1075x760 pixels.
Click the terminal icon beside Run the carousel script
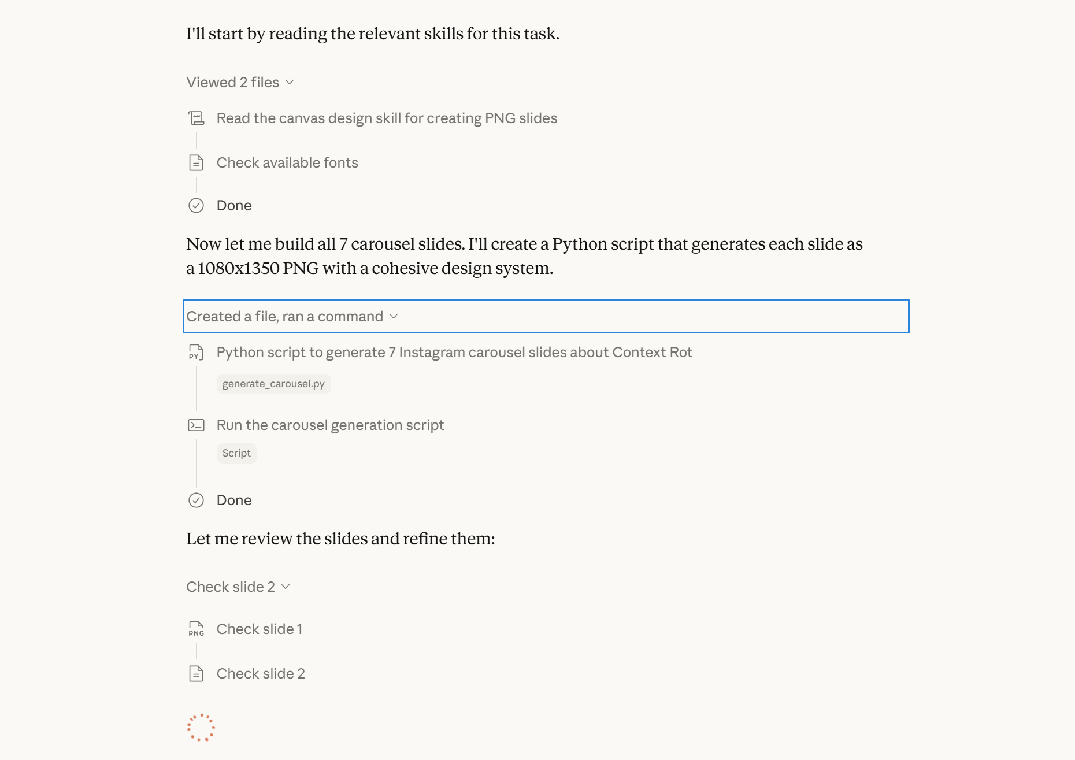tap(197, 425)
